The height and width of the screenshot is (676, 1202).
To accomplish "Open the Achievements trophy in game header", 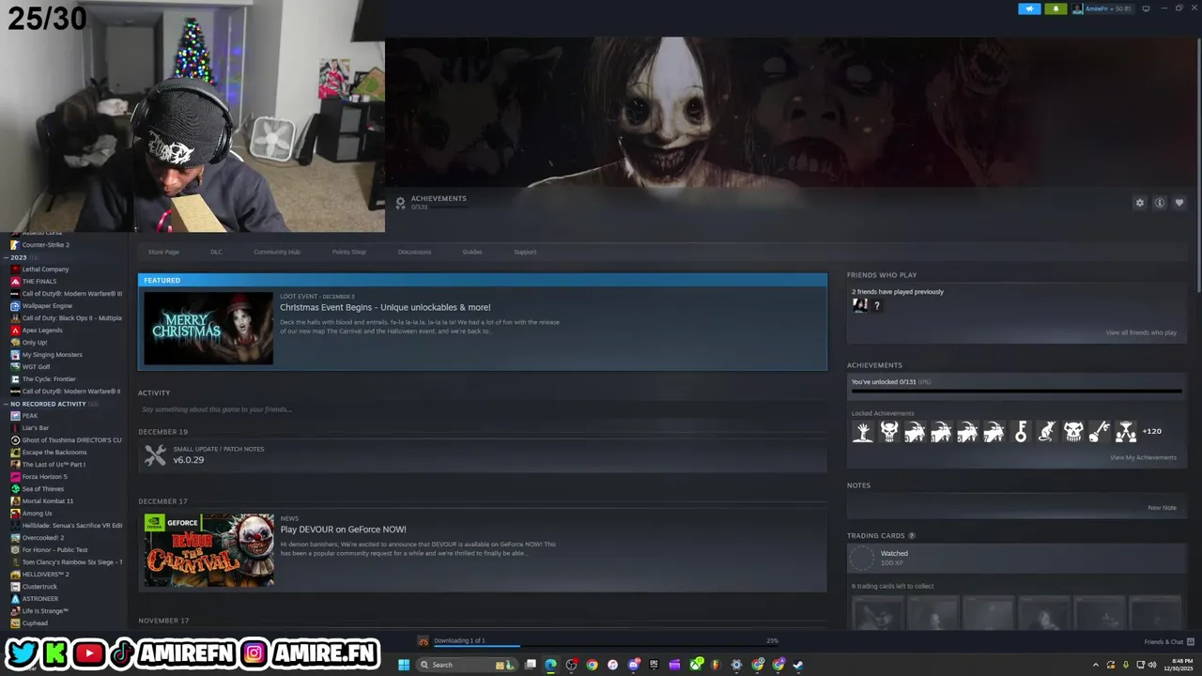I will click(x=400, y=202).
